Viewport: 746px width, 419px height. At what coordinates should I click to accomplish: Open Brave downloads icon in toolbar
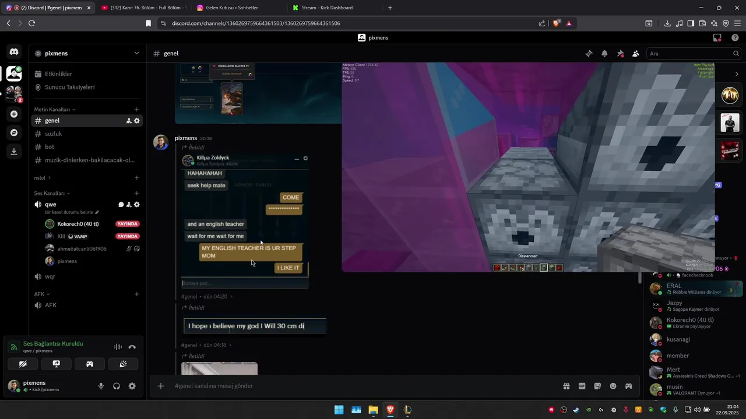[667, 23]
